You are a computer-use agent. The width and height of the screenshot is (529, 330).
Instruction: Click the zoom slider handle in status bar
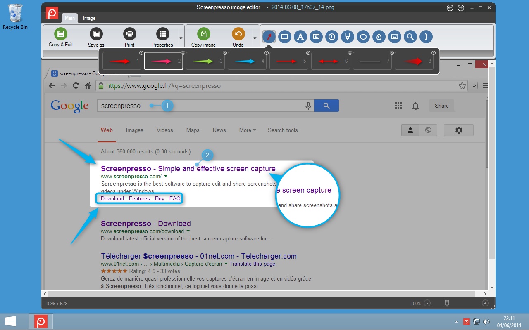pyautogui.click(x=447, y=303)
